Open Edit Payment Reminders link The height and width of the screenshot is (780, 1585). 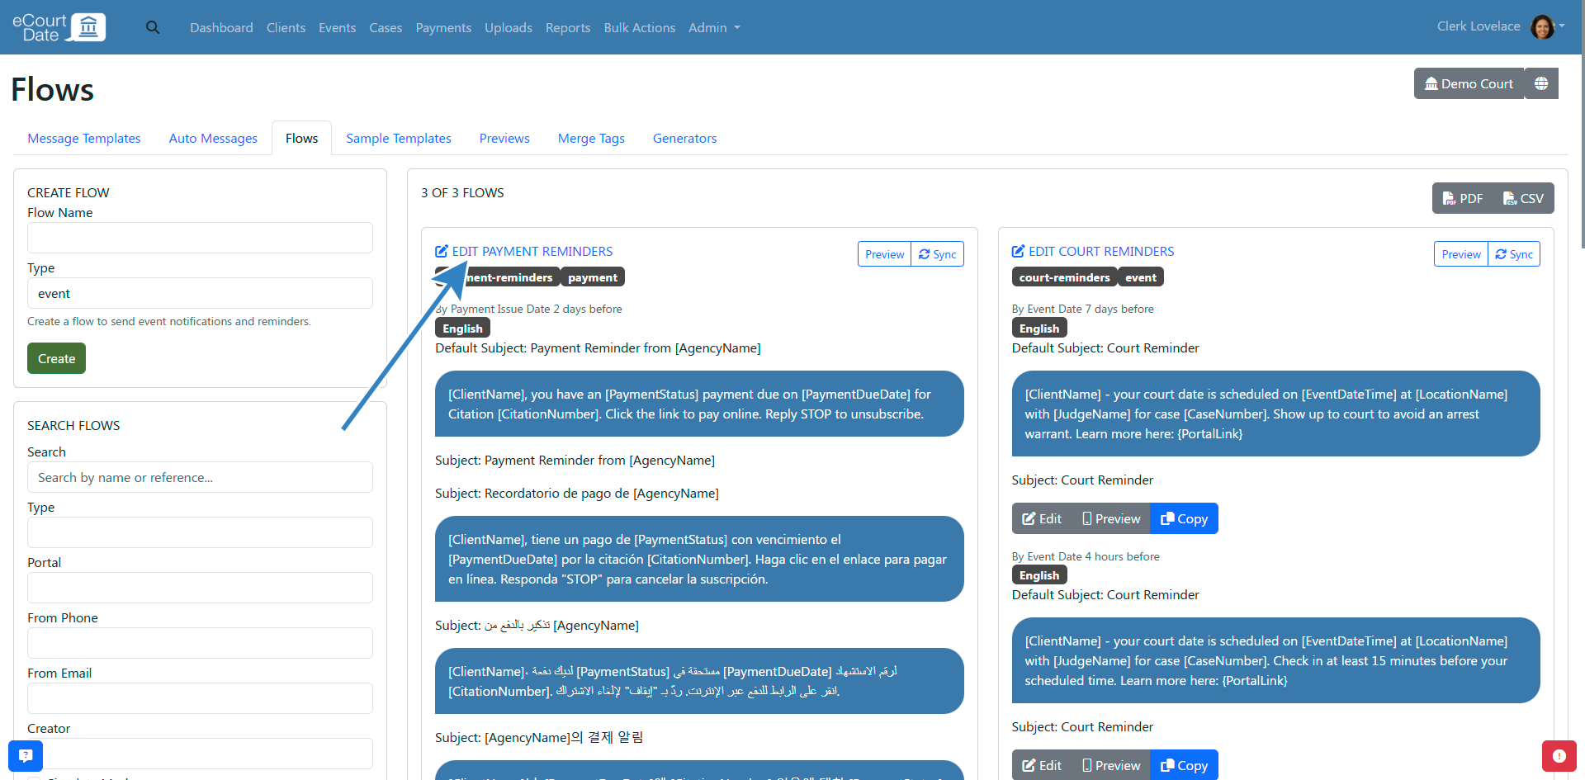(x=532, y=251)
